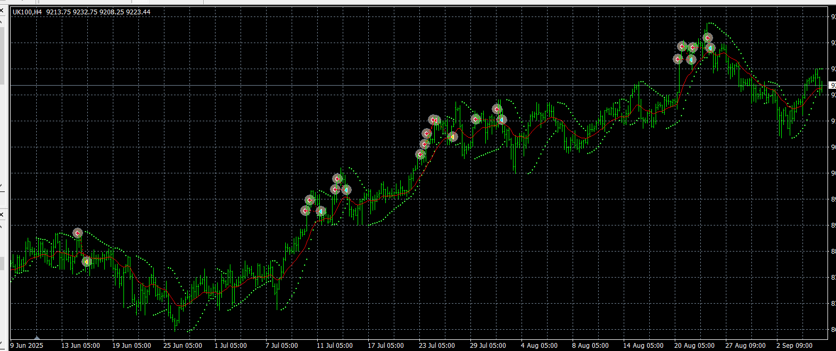
Task: Click the '11 Jul 05:00' time axis label
Action: click(x=335, y=345)
